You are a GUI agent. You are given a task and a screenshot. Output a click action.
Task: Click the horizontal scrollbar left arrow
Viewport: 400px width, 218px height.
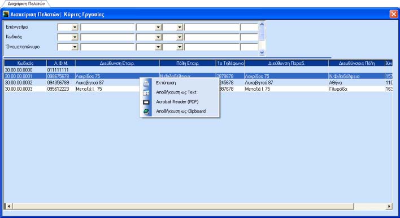pos(8,206)
